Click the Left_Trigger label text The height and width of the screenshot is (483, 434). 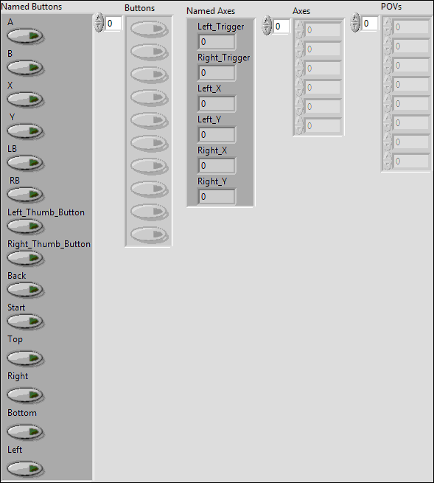221,27
